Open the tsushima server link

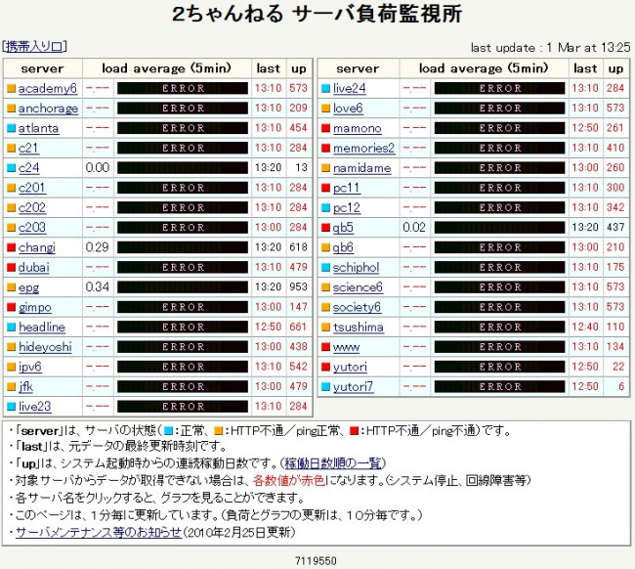(359, 327)
